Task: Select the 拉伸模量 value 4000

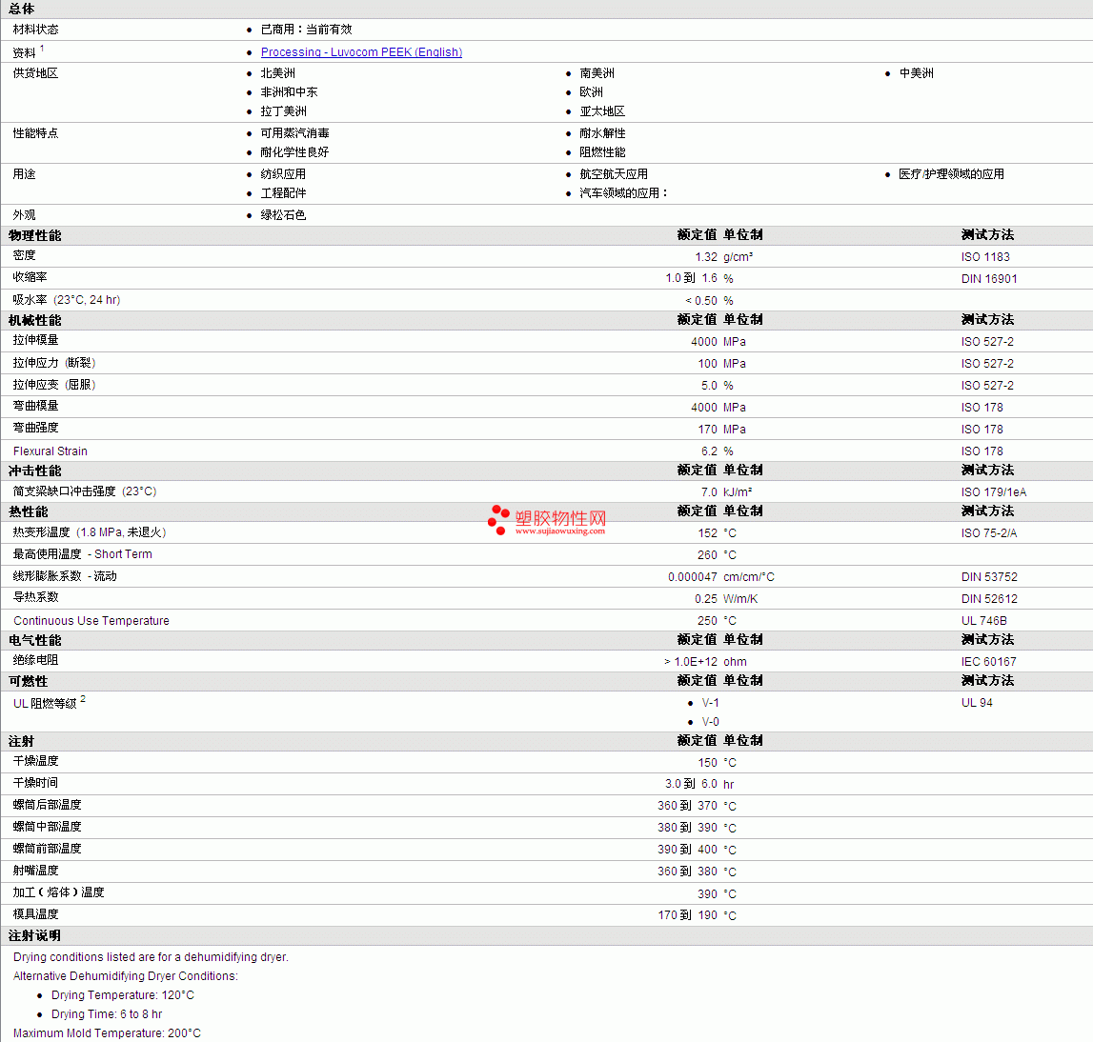Action: point(704,342)
